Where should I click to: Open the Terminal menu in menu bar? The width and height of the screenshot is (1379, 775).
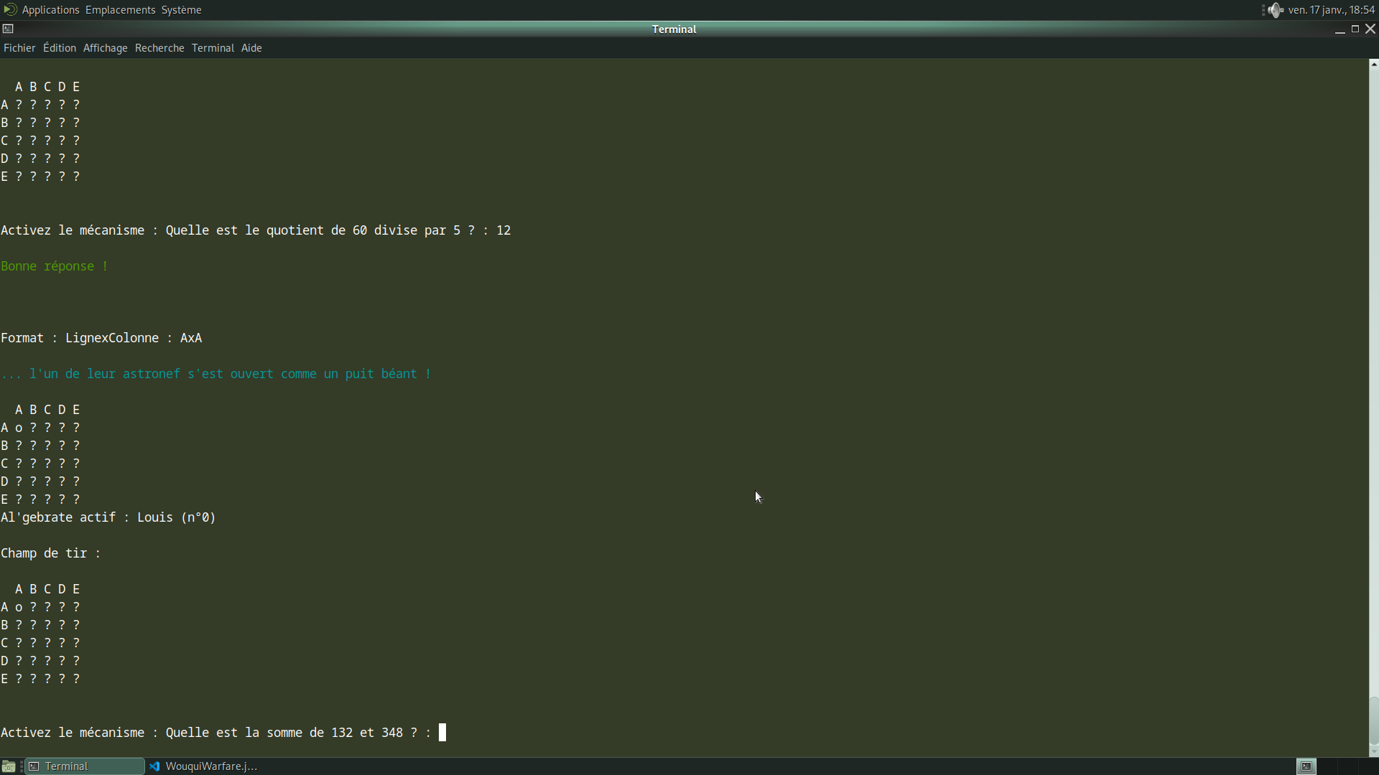pyautogui.click(x=213, y=48)
